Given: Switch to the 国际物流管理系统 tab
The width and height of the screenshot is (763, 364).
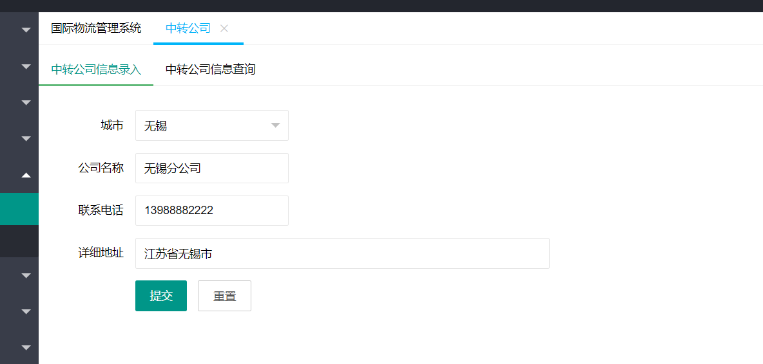Looking at the screenshot, I should pyautogui.click(x=96, y=28).
